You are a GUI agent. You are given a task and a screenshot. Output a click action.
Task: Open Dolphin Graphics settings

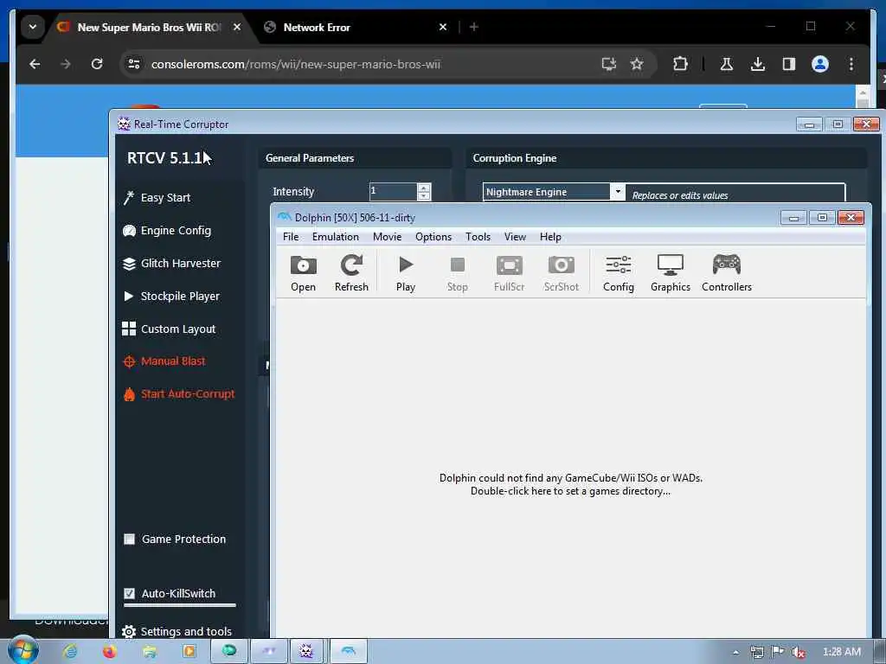coord(671,273)
